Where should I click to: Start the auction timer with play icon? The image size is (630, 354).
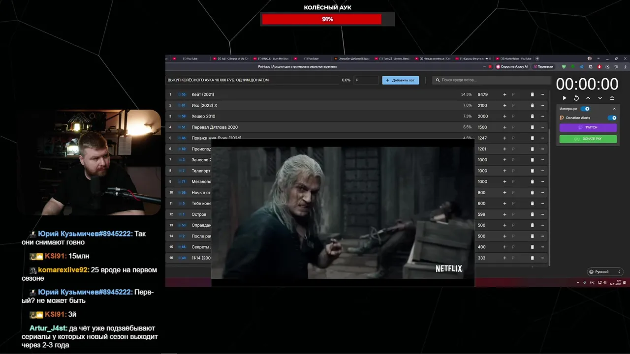[565, 98]
